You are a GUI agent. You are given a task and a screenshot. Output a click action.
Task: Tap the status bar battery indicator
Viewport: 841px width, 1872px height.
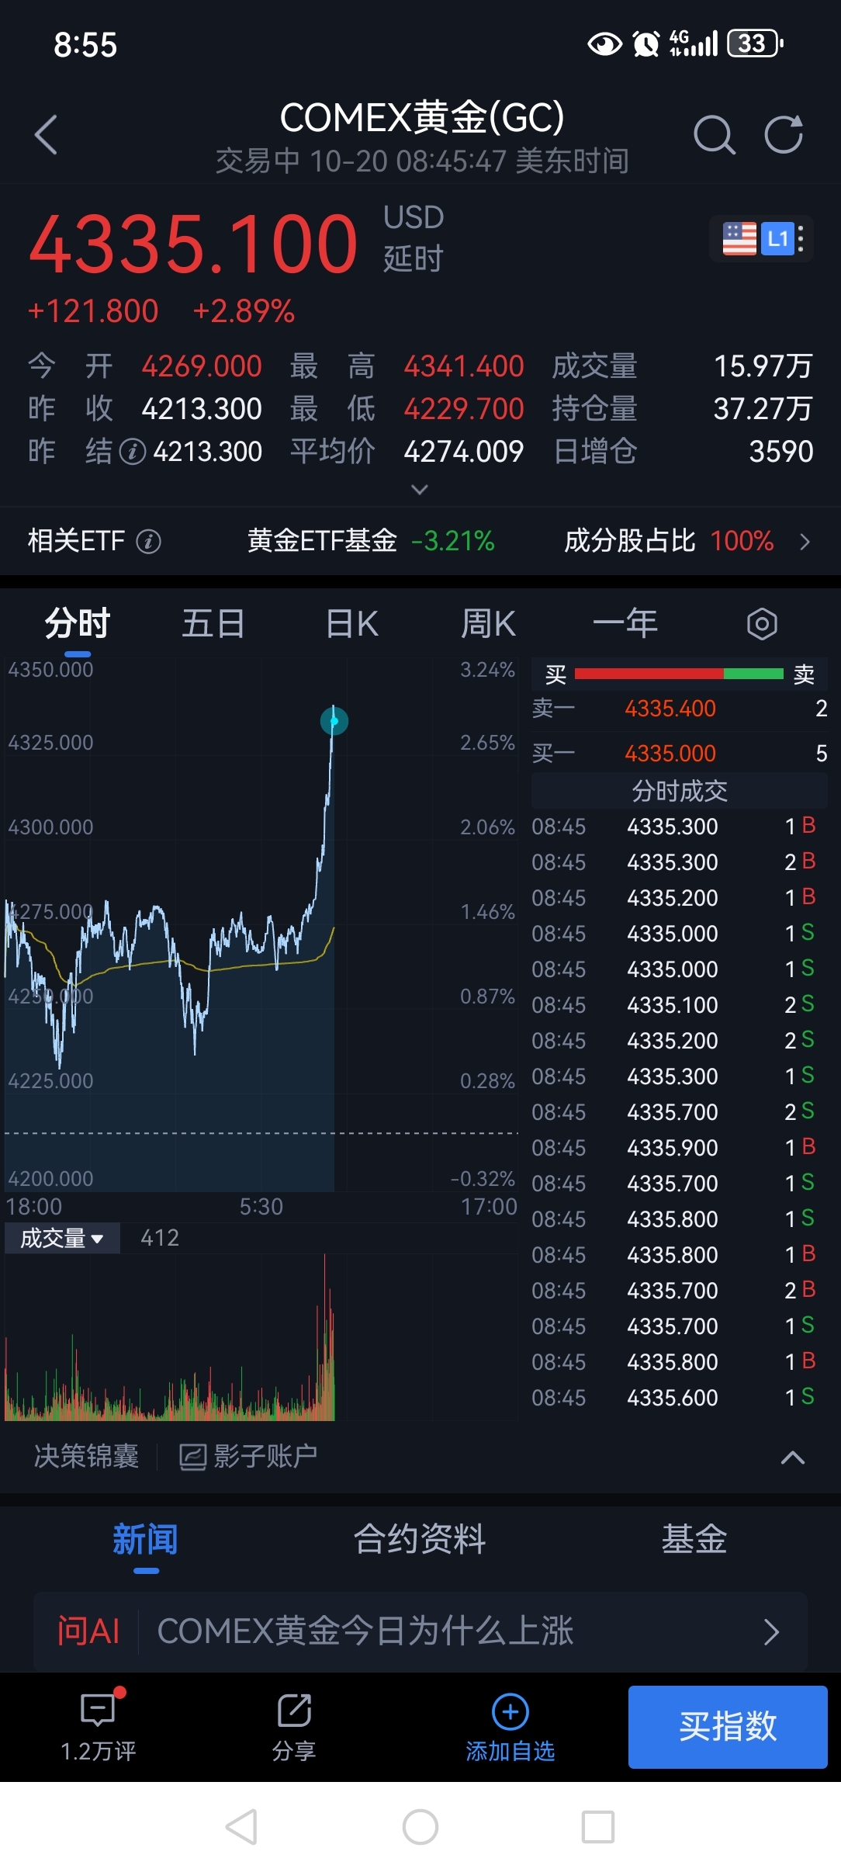[x=755, y=43]
